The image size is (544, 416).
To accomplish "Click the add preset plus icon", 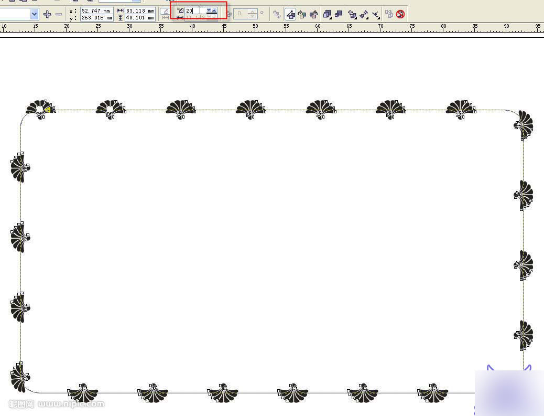I will point(47,14).
